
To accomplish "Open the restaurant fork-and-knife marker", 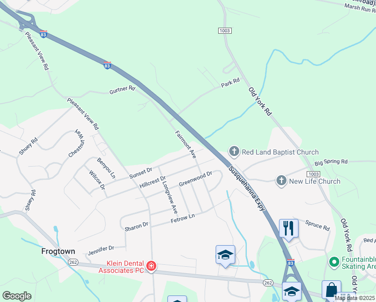I will tap(289, 230).
